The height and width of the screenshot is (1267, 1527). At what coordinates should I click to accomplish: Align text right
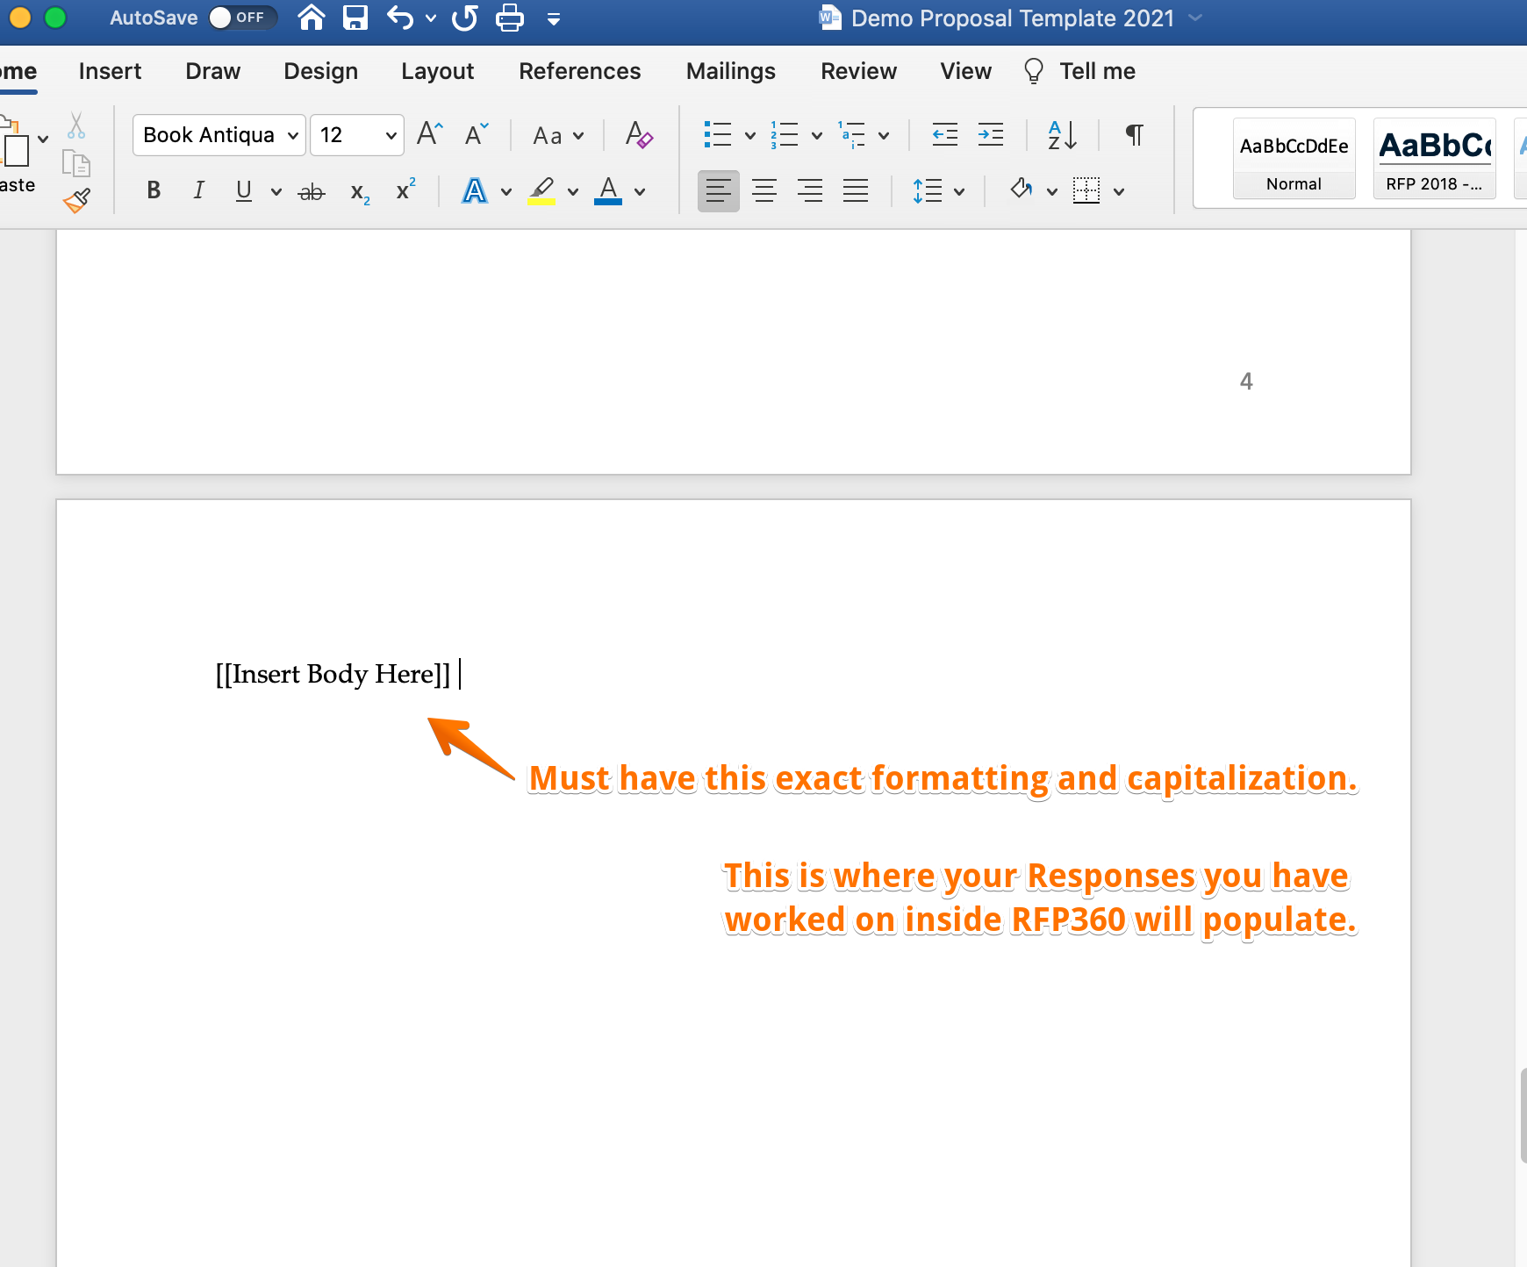[810, 190]
